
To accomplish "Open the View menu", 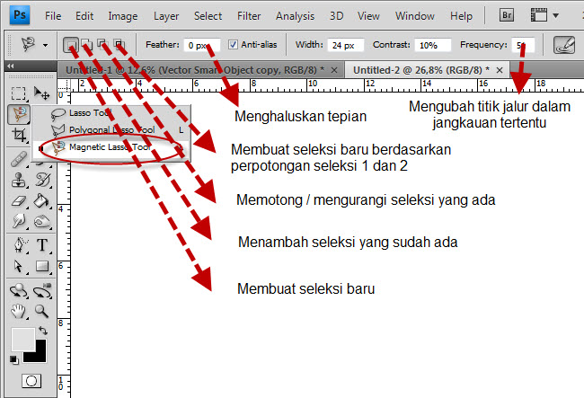I will click(368, 16).
